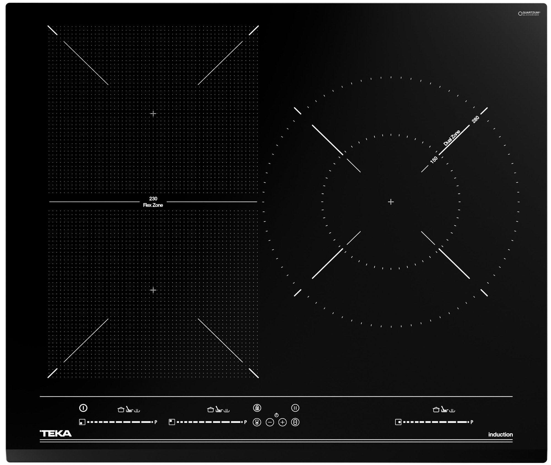Tap the plus timer button
Image resolution: width=551 pixels, height=465 pixels.
(282, 422)
